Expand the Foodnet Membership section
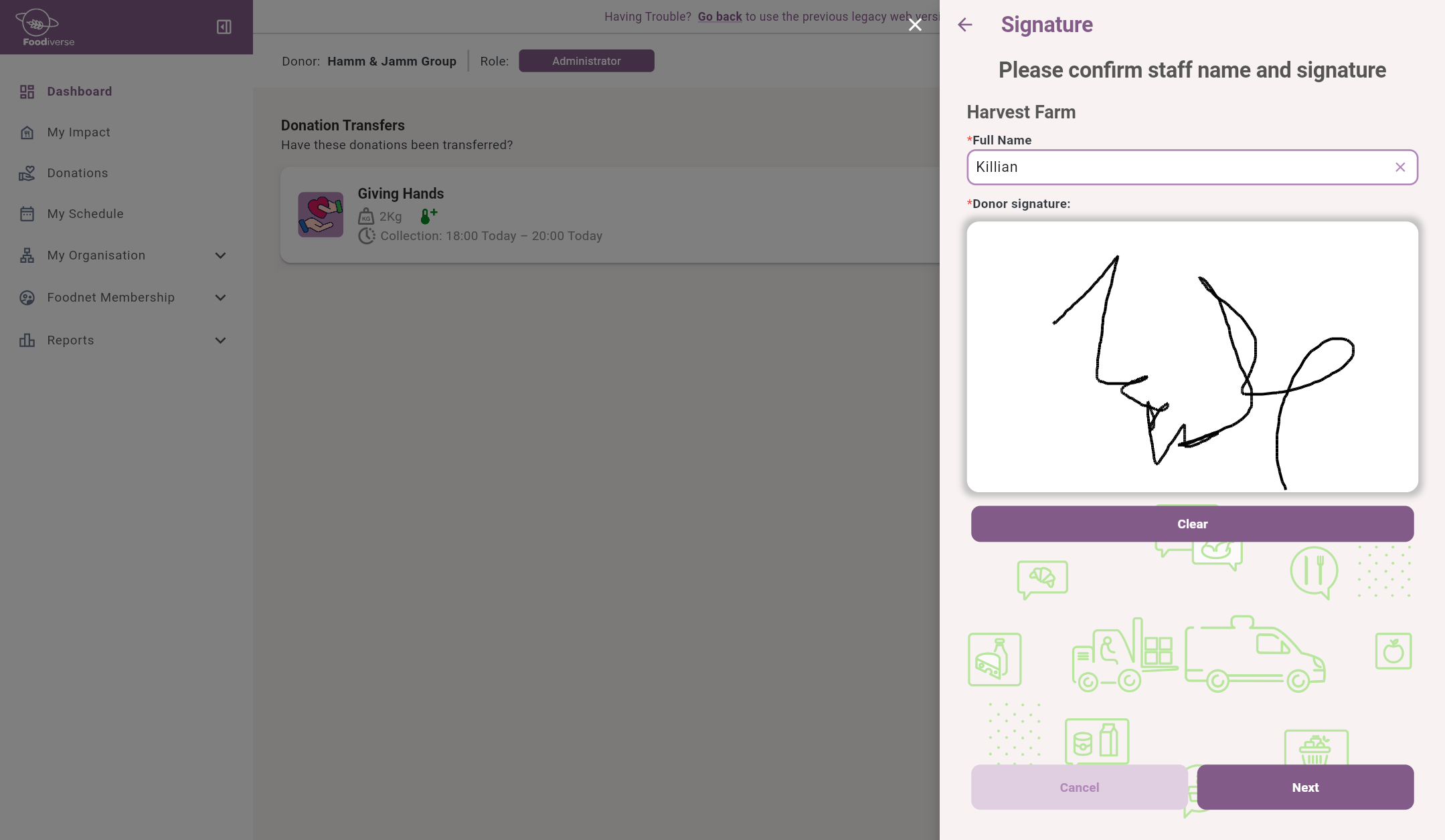This screenshot has height=840, width=1445. [x=220, y=298]
